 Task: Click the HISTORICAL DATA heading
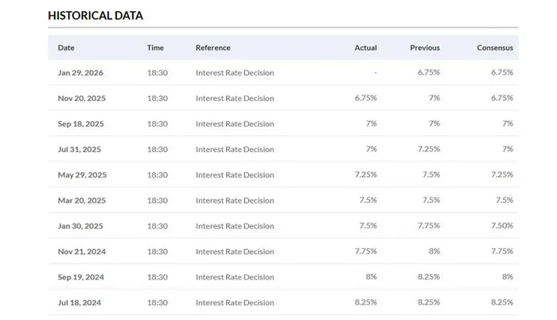pyautogui.click(x=95, y=15)
